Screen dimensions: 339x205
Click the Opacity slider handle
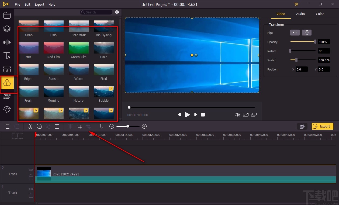[x=315, y=42]
